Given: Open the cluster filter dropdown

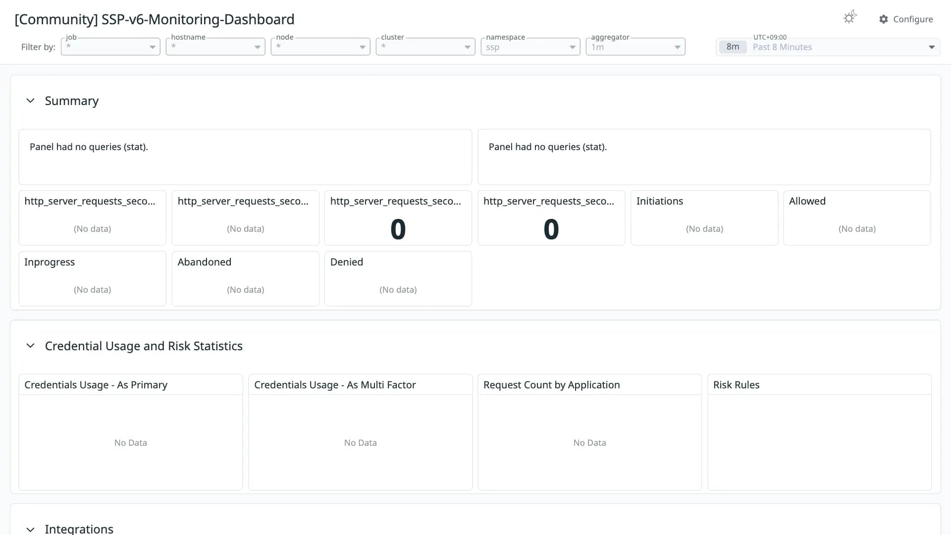Looking at the screenshot, I should click(425, 47).
